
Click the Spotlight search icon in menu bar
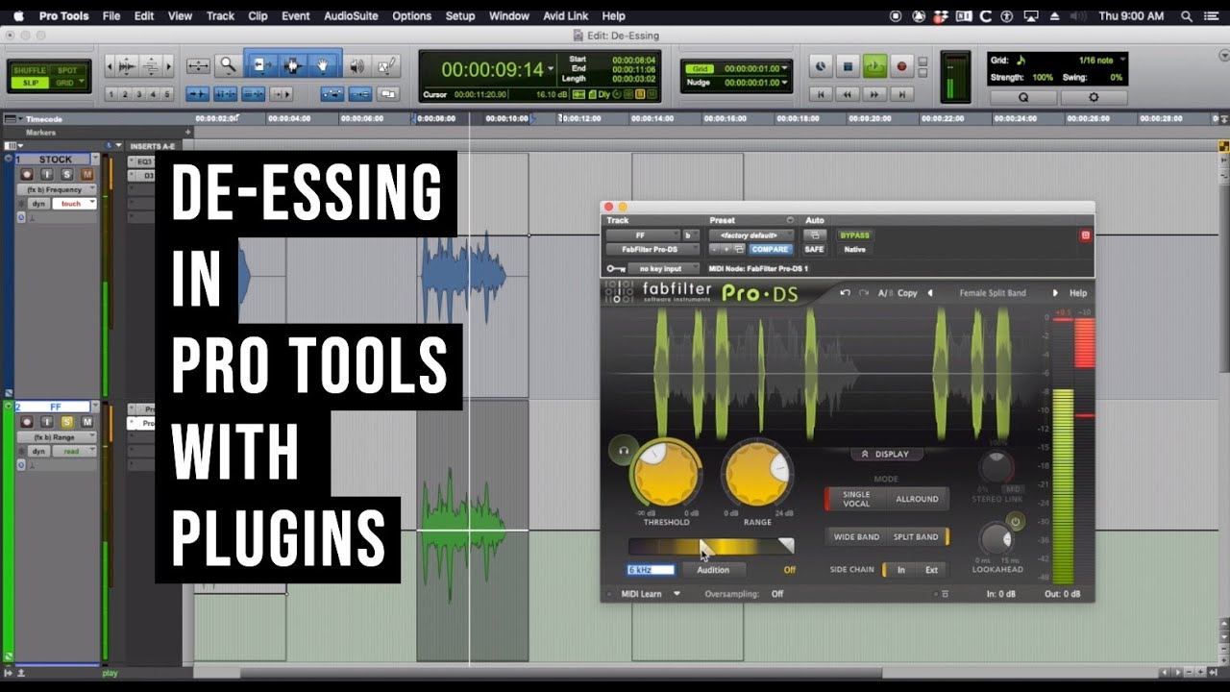pos(1187,16)
